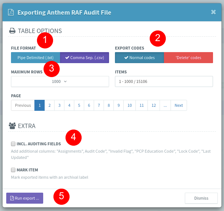224x211 pixels.
Task: Enable Incl. Auditing Fields checkbox
Action: tap(13, 144)
